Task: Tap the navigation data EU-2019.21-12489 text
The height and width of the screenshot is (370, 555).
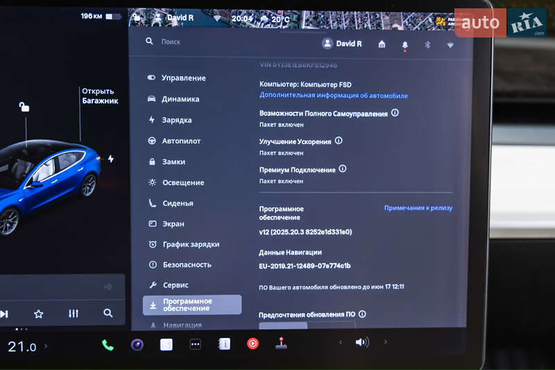Action: (305, 266)
